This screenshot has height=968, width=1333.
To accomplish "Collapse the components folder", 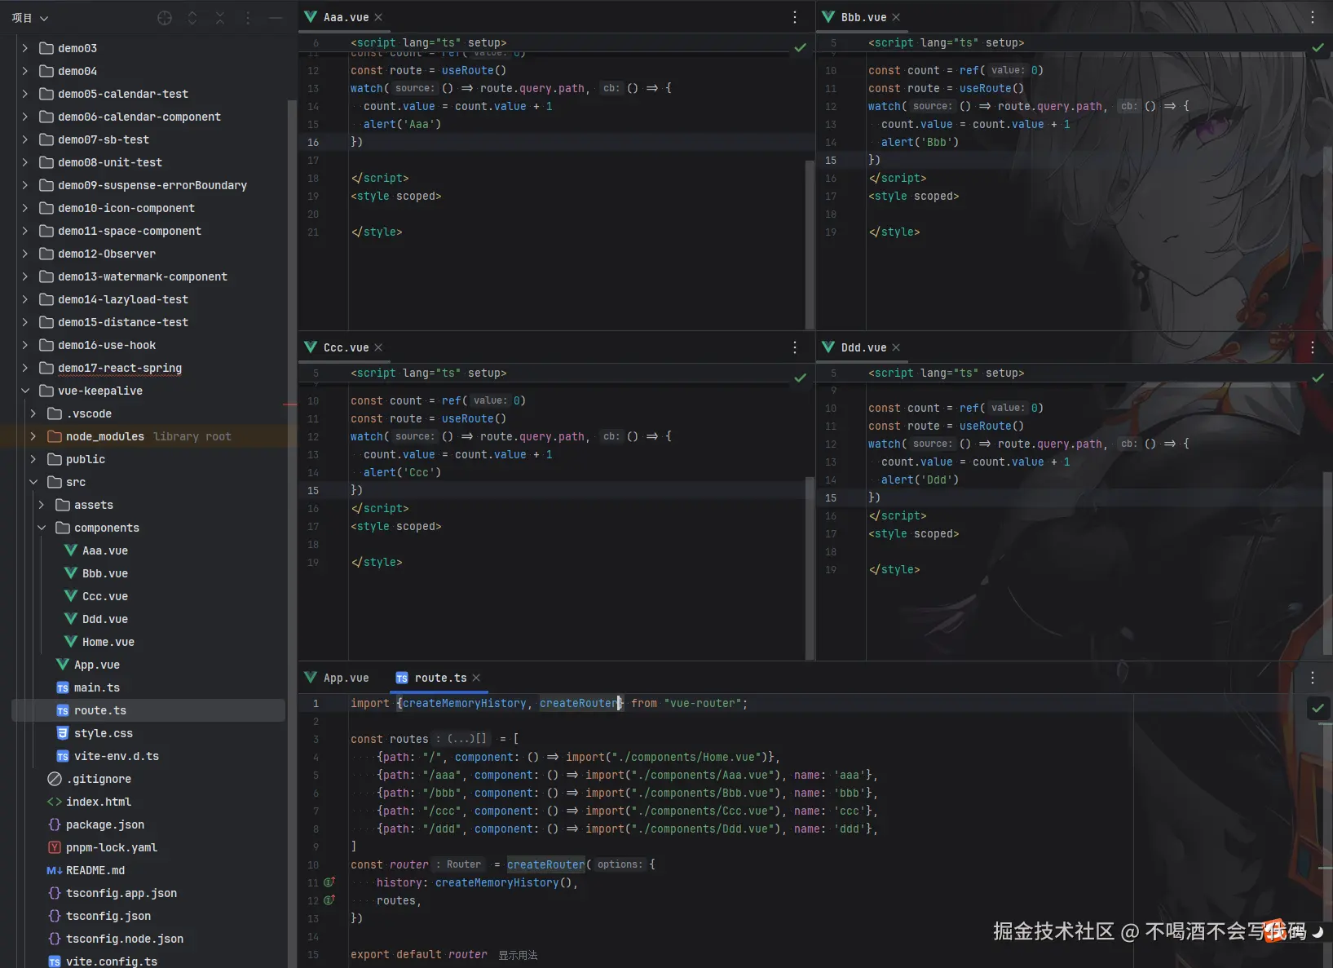I will click(x=41, y=528).
